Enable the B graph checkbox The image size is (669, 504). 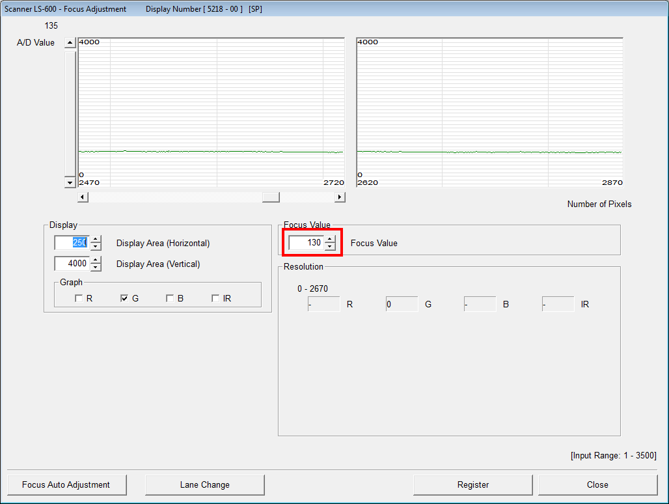[x=170, y=298]
